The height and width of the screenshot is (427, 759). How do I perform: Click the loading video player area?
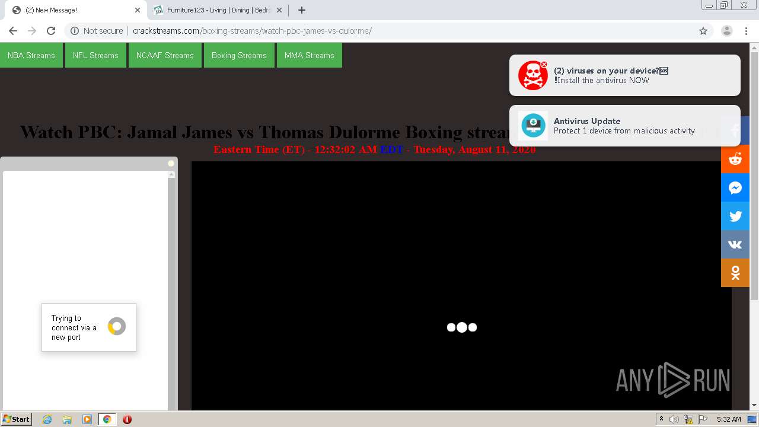(x=461, y=286)
